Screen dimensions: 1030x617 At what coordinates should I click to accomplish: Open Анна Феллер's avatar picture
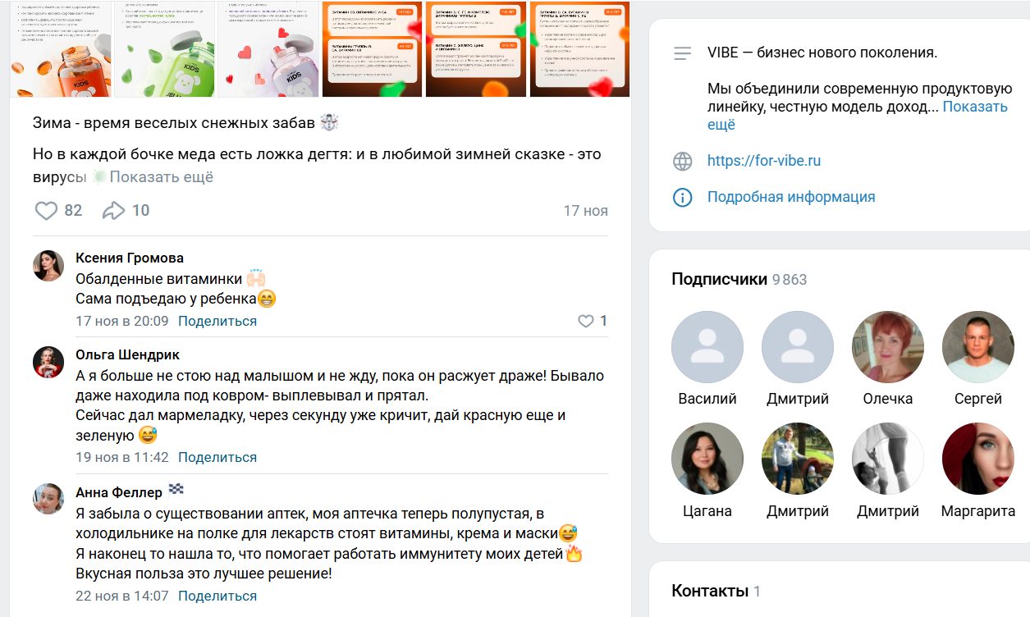click(x=48, y=499)
